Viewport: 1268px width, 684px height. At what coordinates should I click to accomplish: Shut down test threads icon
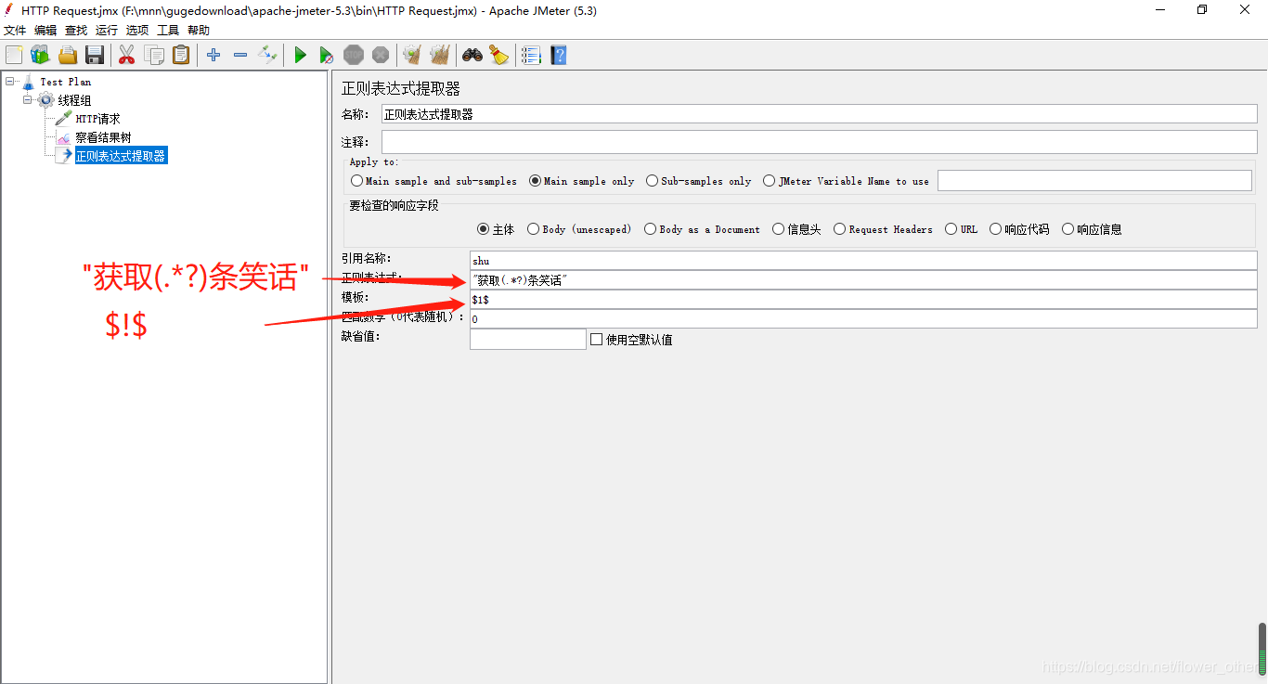(381, 56)
